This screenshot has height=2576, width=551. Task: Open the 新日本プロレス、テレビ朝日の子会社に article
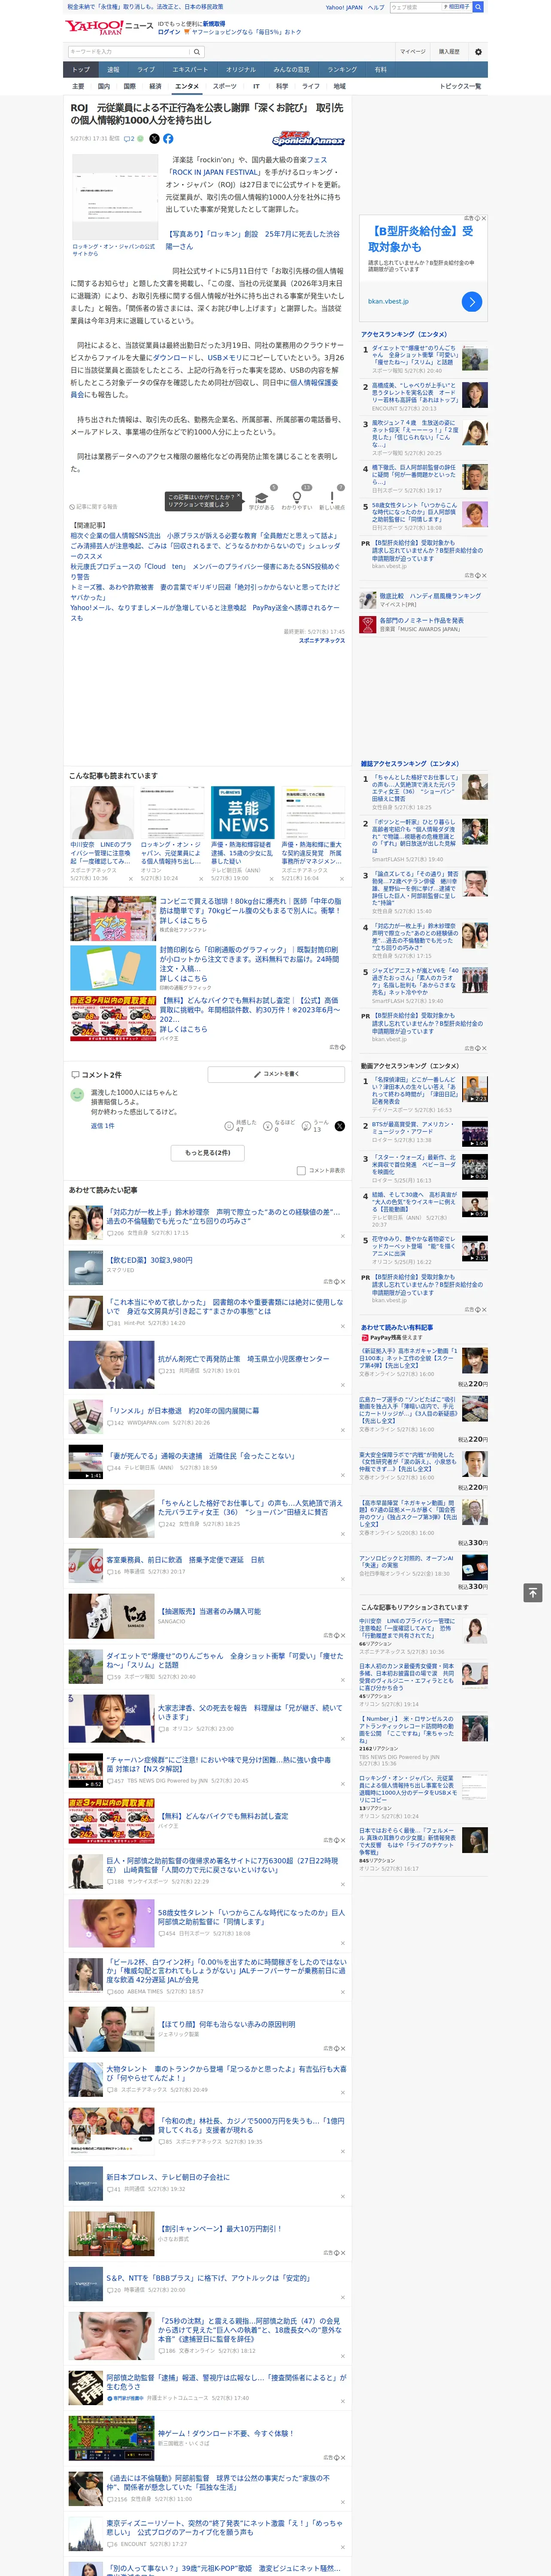coord(168,2178)
